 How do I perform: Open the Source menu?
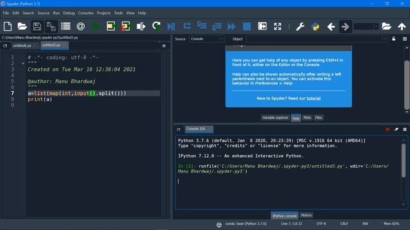tap(44, 13)
